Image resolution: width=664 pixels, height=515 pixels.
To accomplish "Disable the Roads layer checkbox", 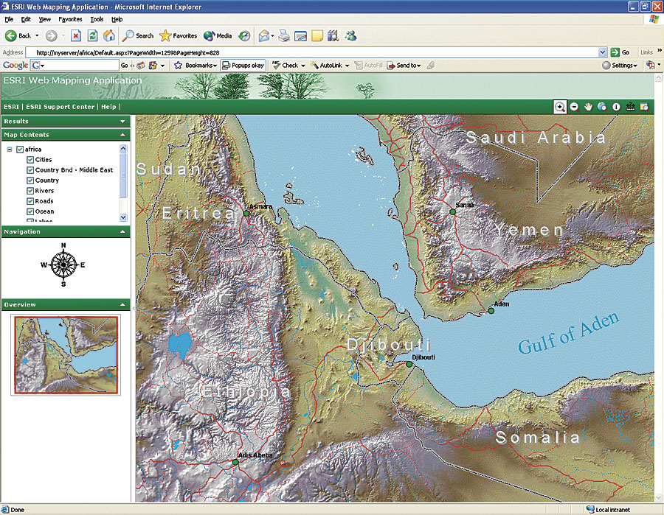I will (x=30, y=201).
